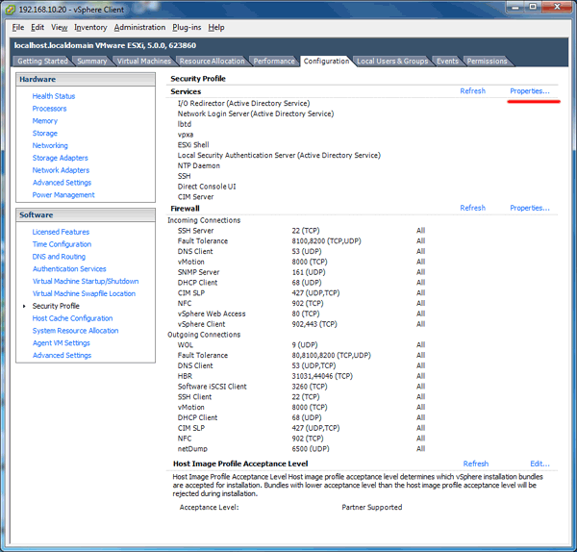Select HBR outgoing firewall rule
The image size is (577, 552).
[185, 376]
